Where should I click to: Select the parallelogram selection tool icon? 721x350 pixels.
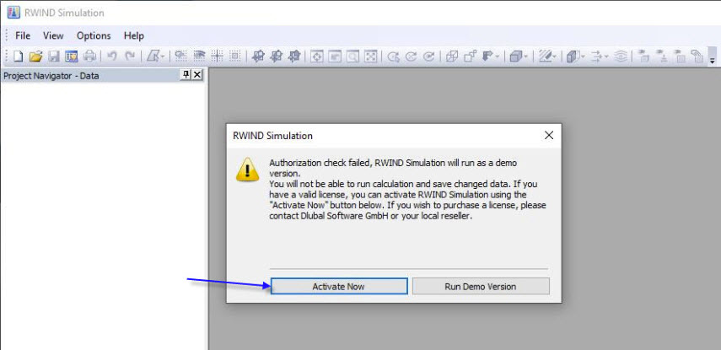pyautogui.click(x=153, y=57)
